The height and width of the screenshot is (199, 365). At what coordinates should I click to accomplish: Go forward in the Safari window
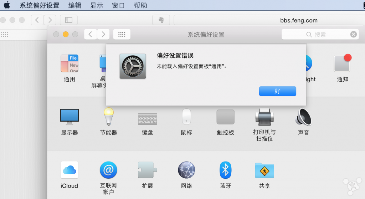click(50, 20)
